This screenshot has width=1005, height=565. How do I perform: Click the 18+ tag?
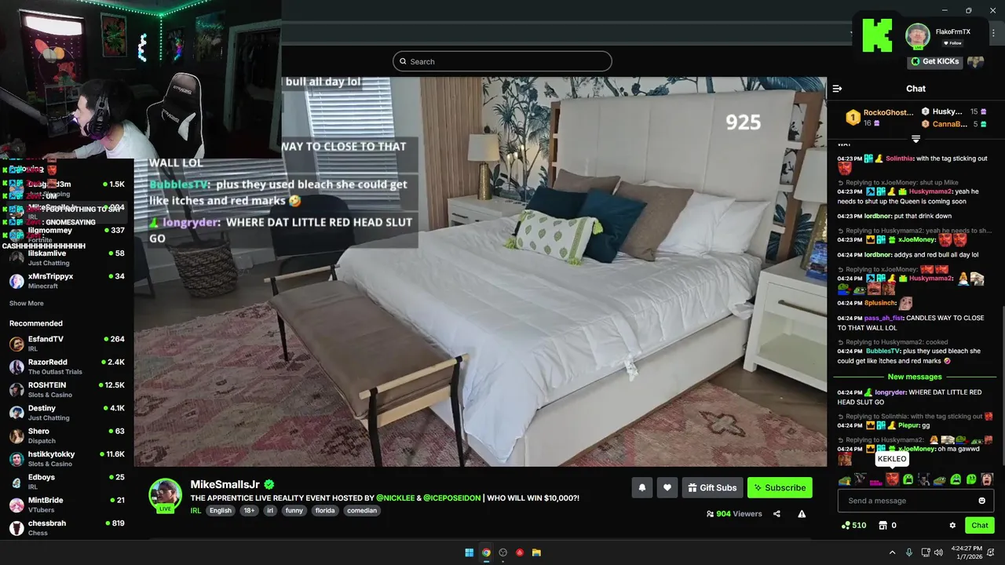(249, 510)
